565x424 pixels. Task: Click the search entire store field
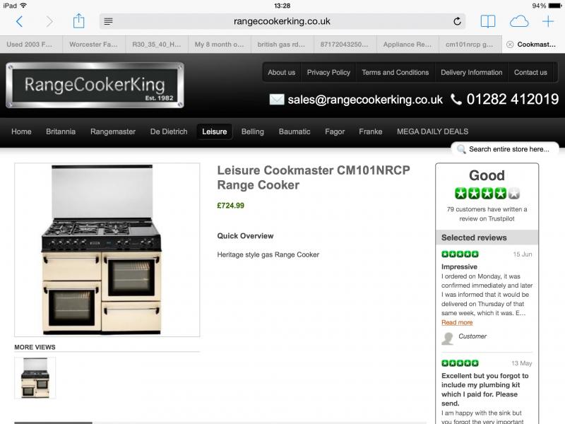(505, 149)
